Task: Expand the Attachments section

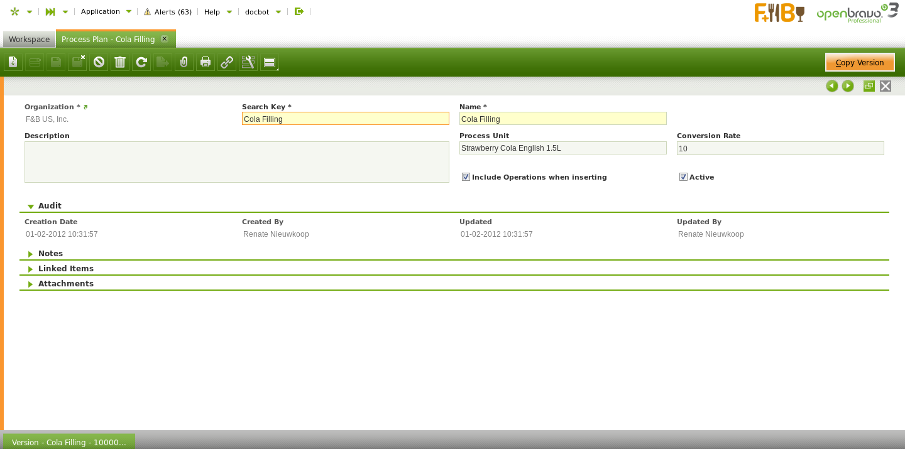Action: coord(31,284)
